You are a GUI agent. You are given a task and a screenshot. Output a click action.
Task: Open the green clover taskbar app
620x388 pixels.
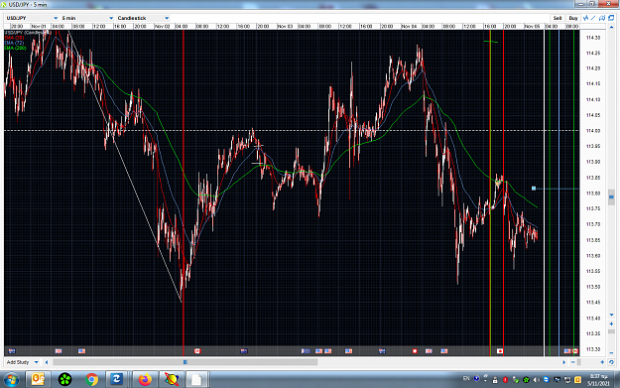[64, 380]
